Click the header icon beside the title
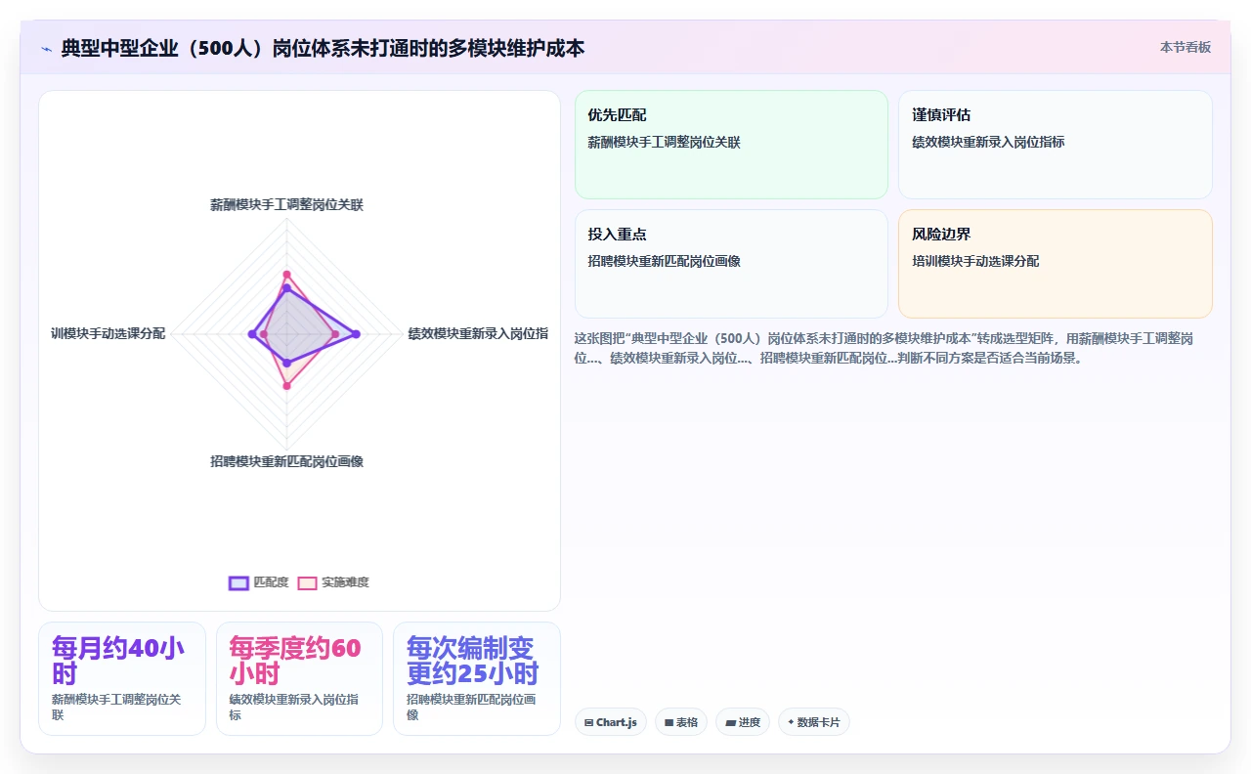Viewport: 1251px width, 774px height. click(46, 49)
